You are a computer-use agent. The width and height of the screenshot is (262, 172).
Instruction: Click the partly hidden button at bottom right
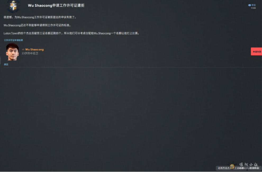[255, 168]
